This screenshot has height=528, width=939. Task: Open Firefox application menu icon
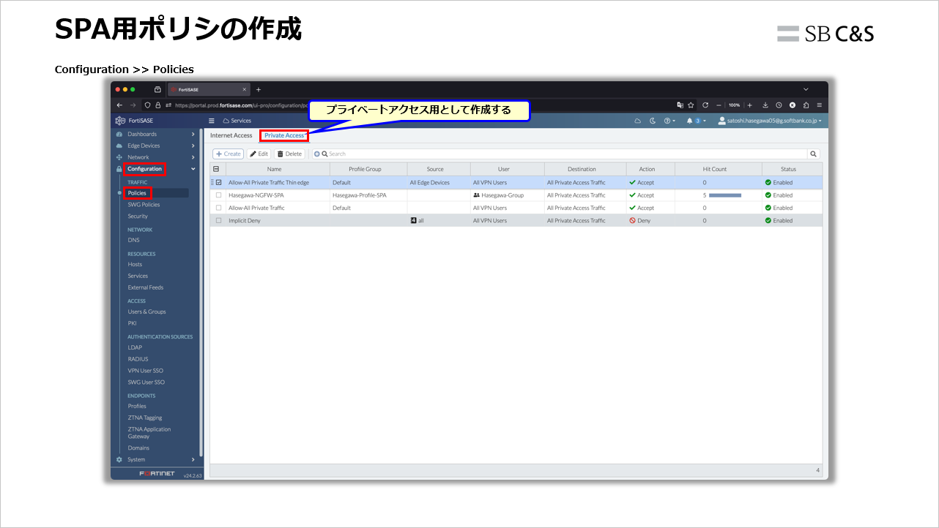[x=819, y=105]
